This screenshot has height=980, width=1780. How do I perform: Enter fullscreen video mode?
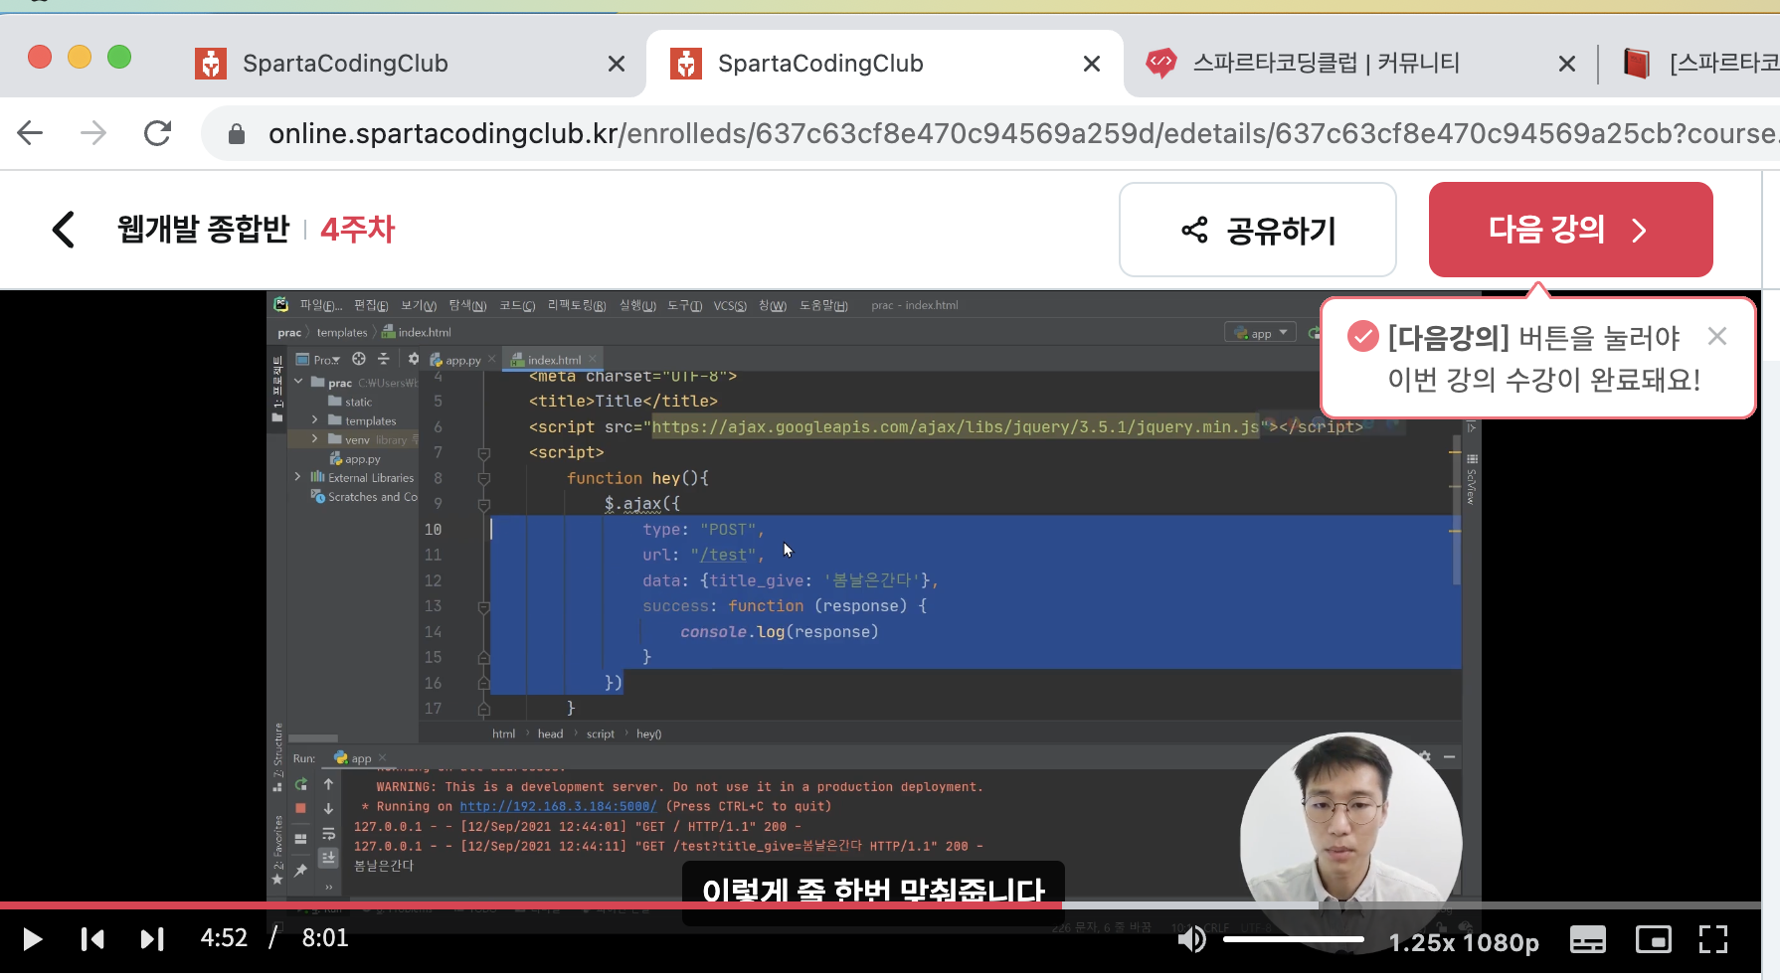[x=1713, y=939]
